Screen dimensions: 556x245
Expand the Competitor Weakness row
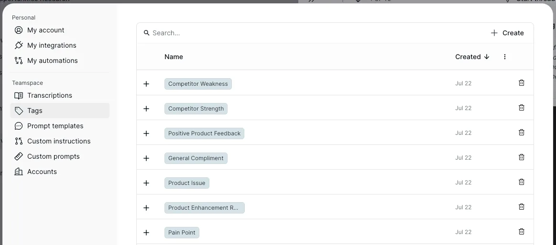coord(146,84)
